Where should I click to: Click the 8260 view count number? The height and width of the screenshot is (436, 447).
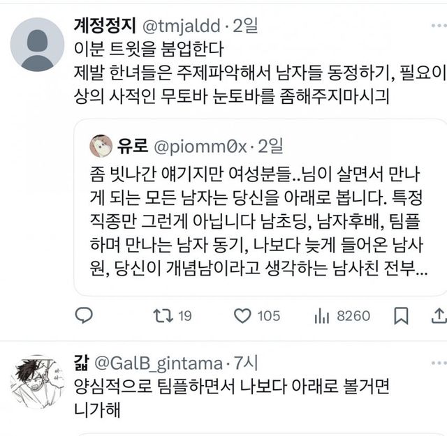click(x=353, y=316)
